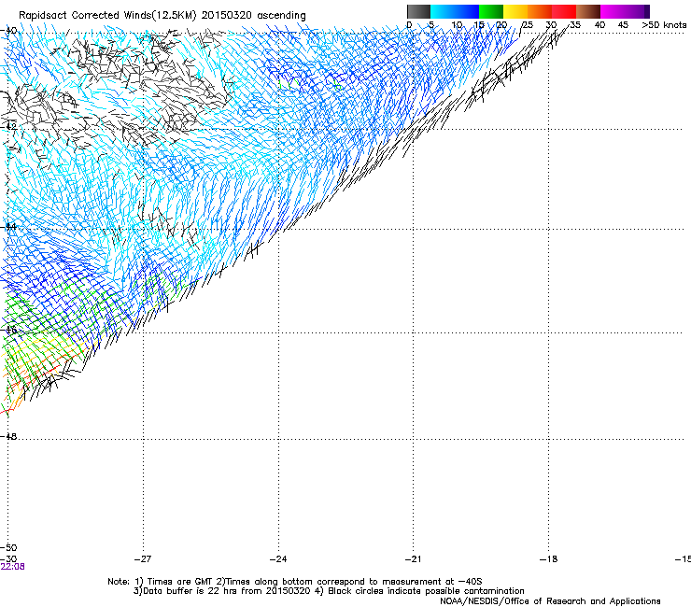Click the latitude label '-50'
The image size is (691, 607).
coord(8,548)
